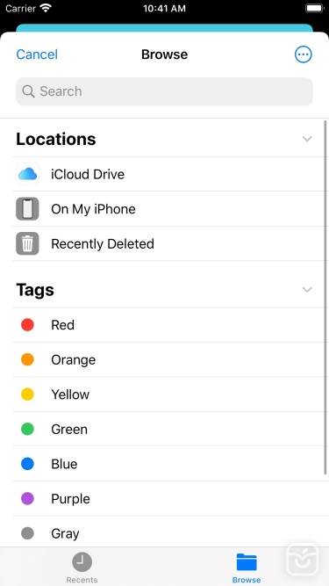Choose the Green tag row
Image resolution: width=329 pixels, height=586 pixels.
pos(169,429)
